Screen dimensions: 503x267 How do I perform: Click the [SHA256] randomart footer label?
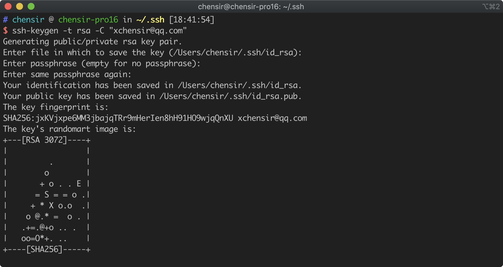(44, 249)
